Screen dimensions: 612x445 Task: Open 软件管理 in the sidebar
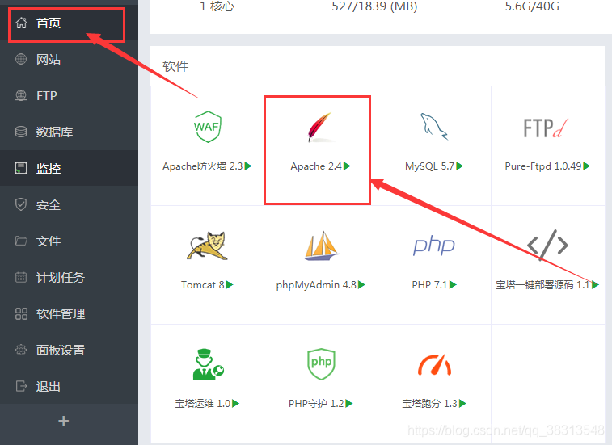69,313
